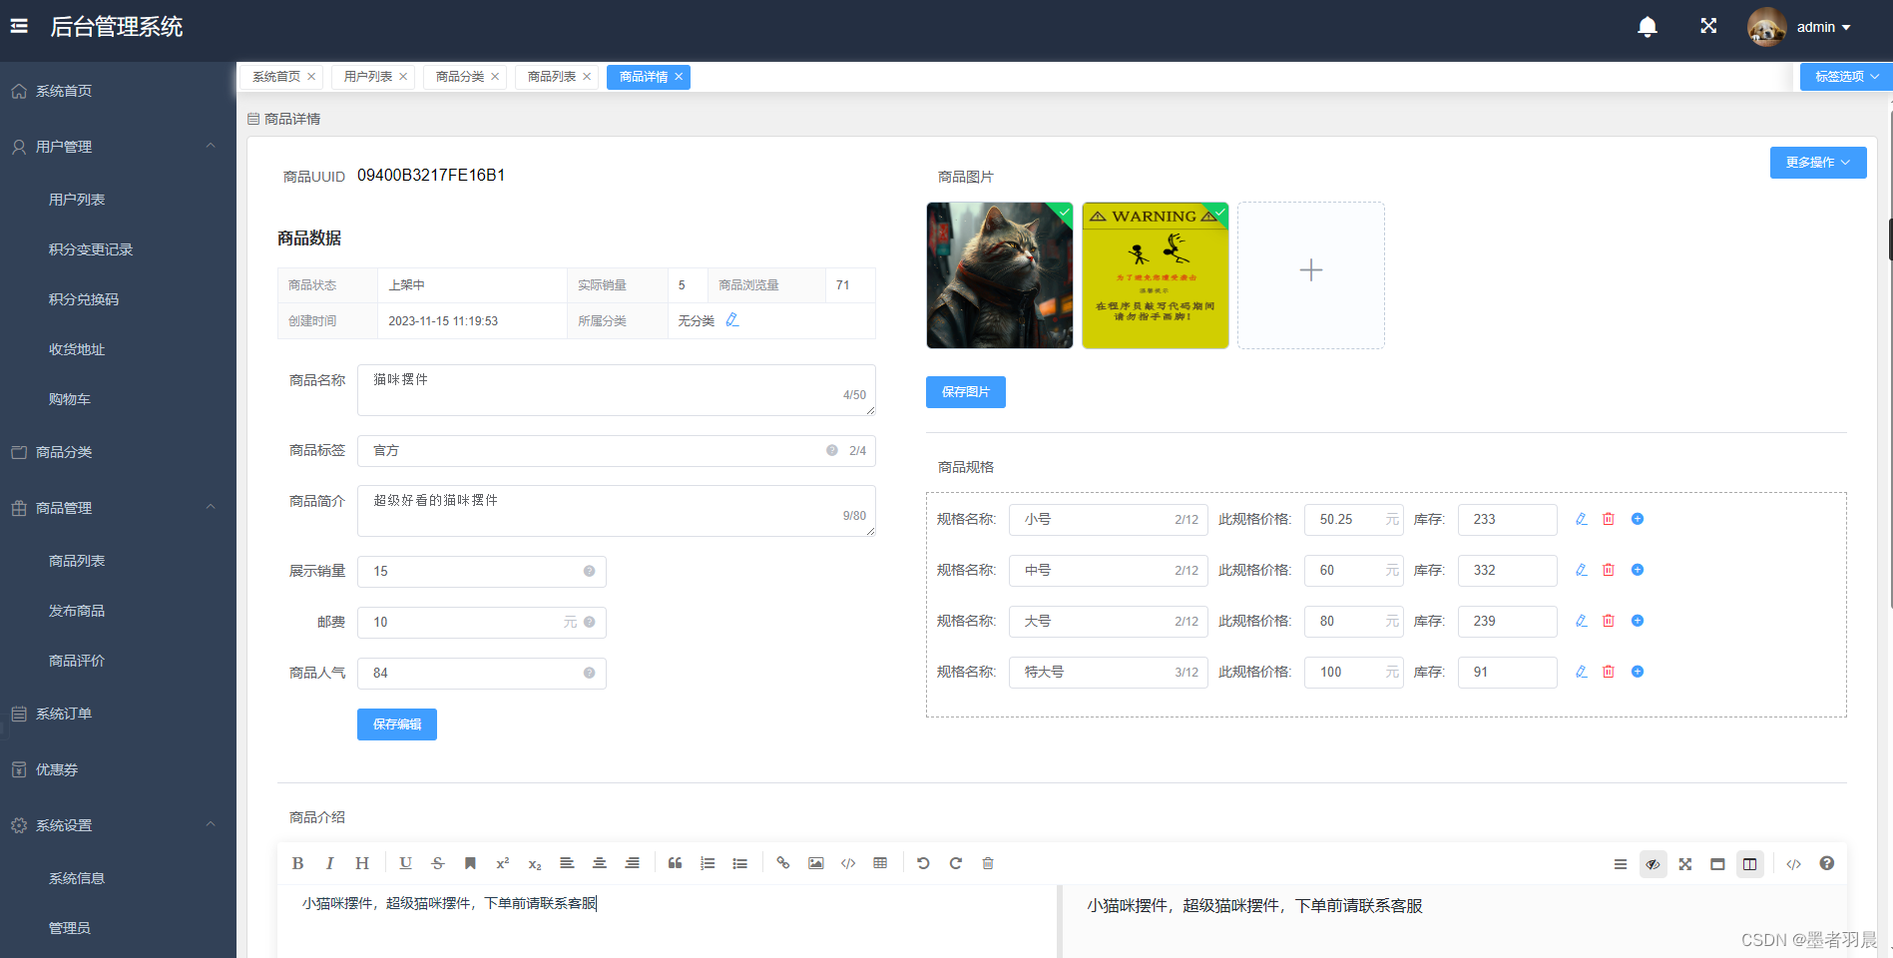Open the 标签选项 dropdown
Viewport: 1893px width, 958px height.
1846,77
